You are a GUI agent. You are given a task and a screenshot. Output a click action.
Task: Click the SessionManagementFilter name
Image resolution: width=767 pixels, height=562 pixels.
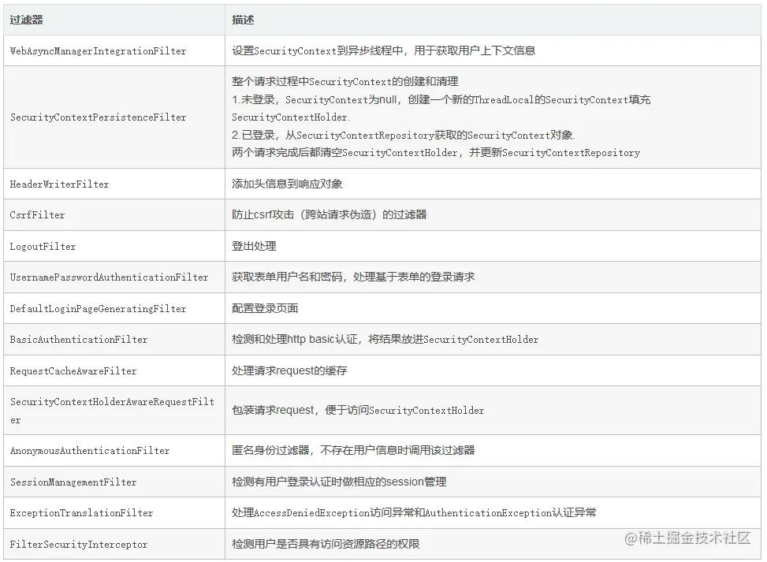(74, 481)
